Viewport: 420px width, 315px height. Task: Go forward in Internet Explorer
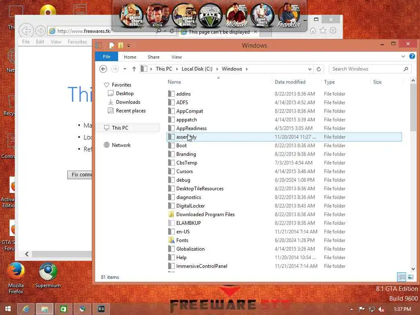point(40,31)
